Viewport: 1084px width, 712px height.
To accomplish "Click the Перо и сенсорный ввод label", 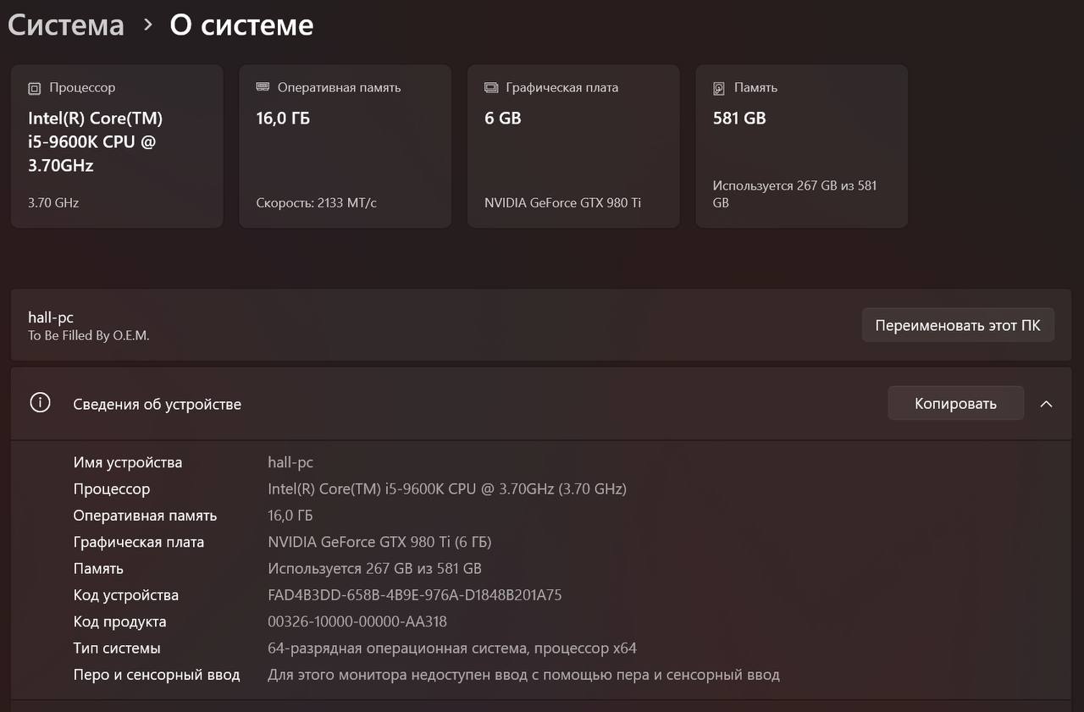I will point(157,675).
